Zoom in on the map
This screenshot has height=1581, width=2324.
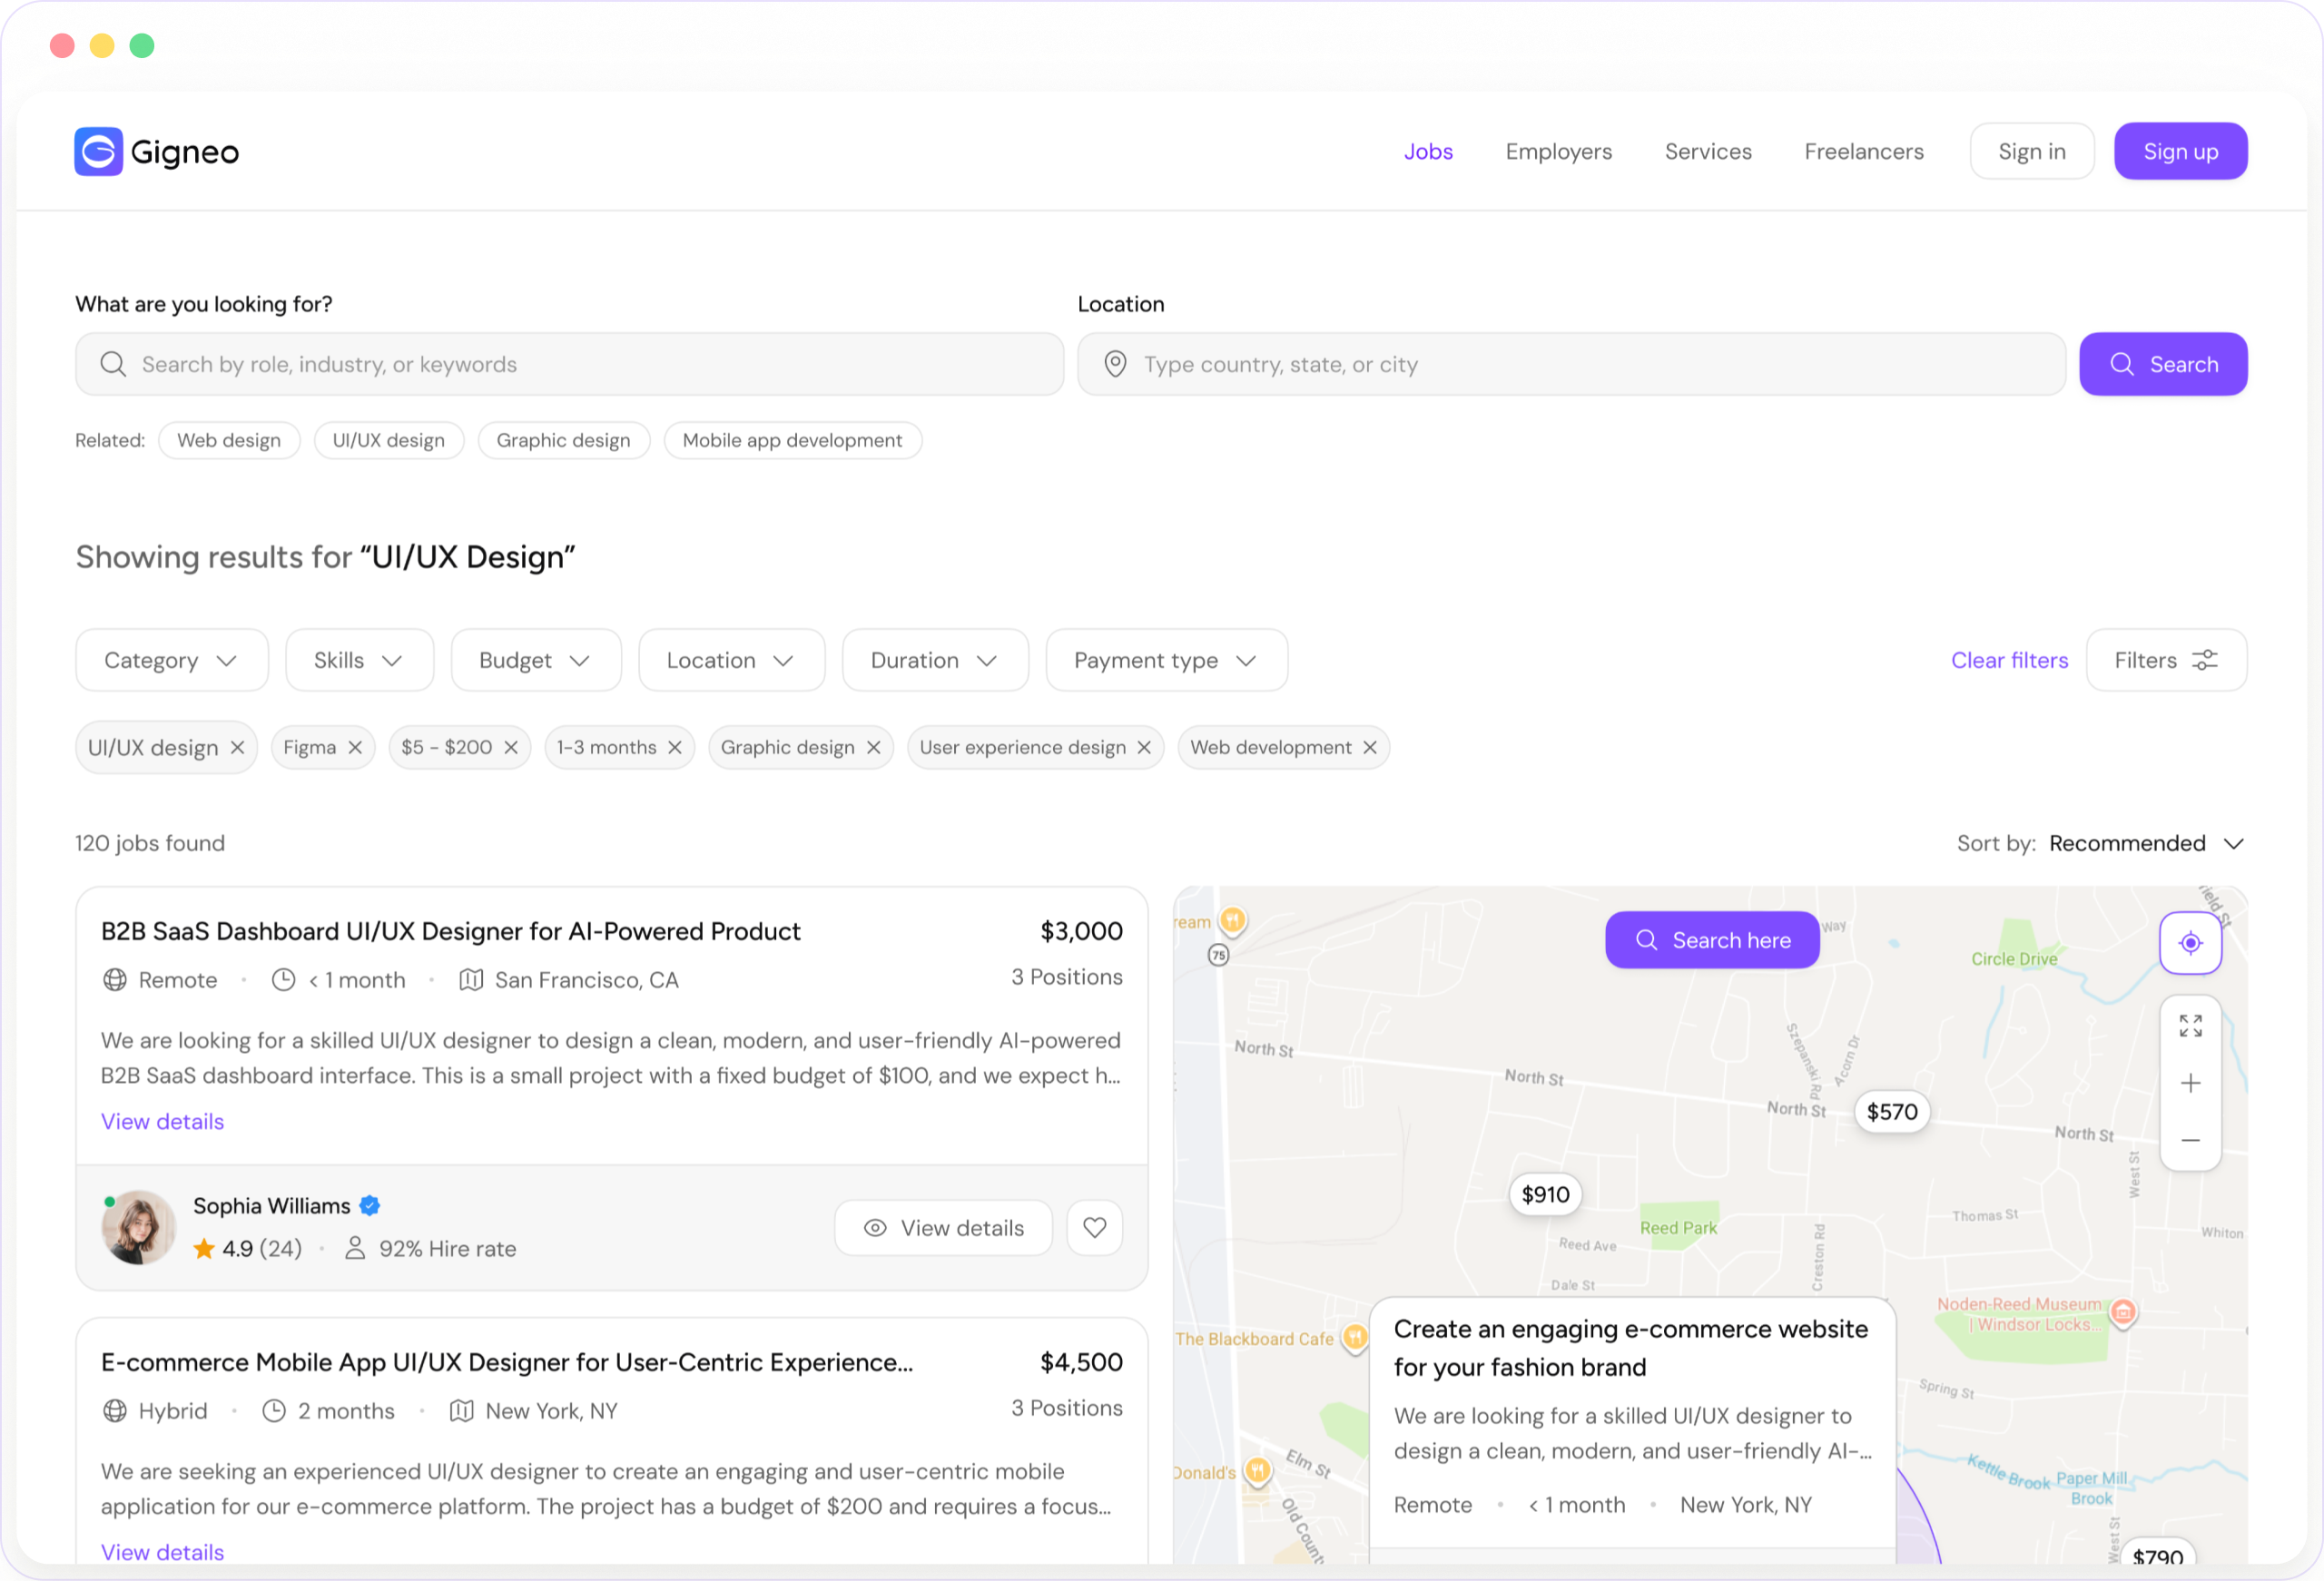point(2190,1083)
